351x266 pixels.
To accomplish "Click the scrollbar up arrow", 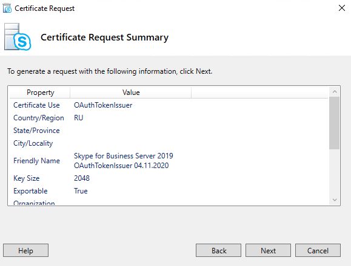I will [335, 92].
